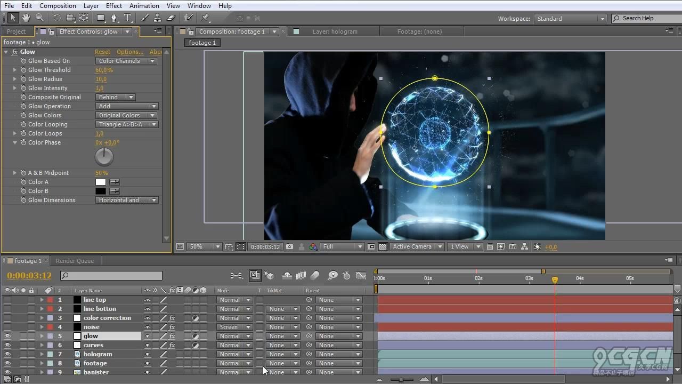Viewport: 682px width, 384px height.
Task: Expand Glow Intensity property
Action: [x=15, y=88]
